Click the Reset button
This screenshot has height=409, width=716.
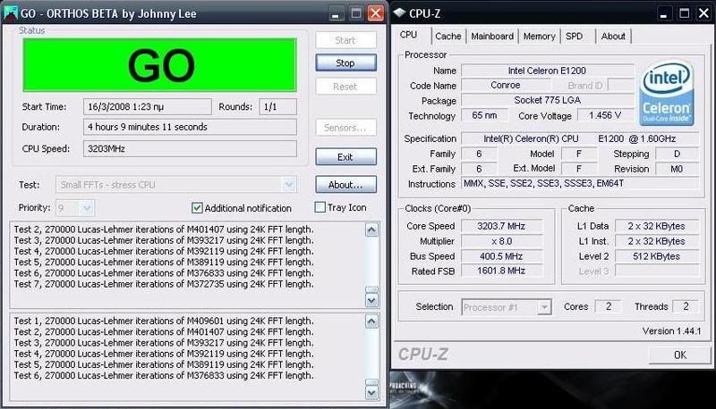point(345,86)
